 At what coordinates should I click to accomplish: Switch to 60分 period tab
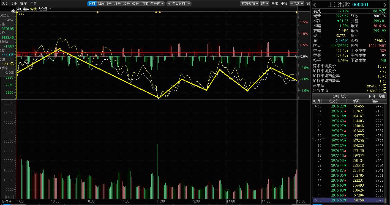pyautogui.click(x=135, y=4)
